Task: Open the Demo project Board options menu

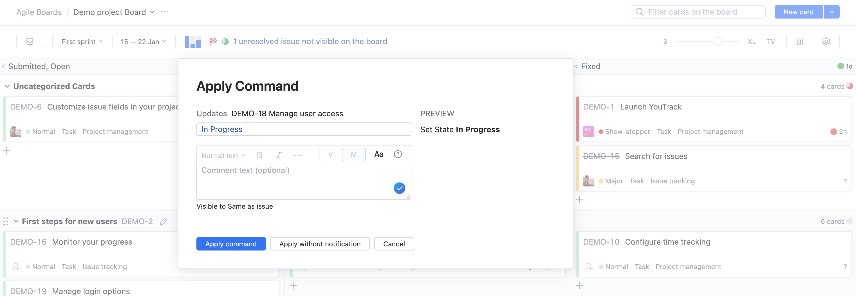Action: [164, 12]
